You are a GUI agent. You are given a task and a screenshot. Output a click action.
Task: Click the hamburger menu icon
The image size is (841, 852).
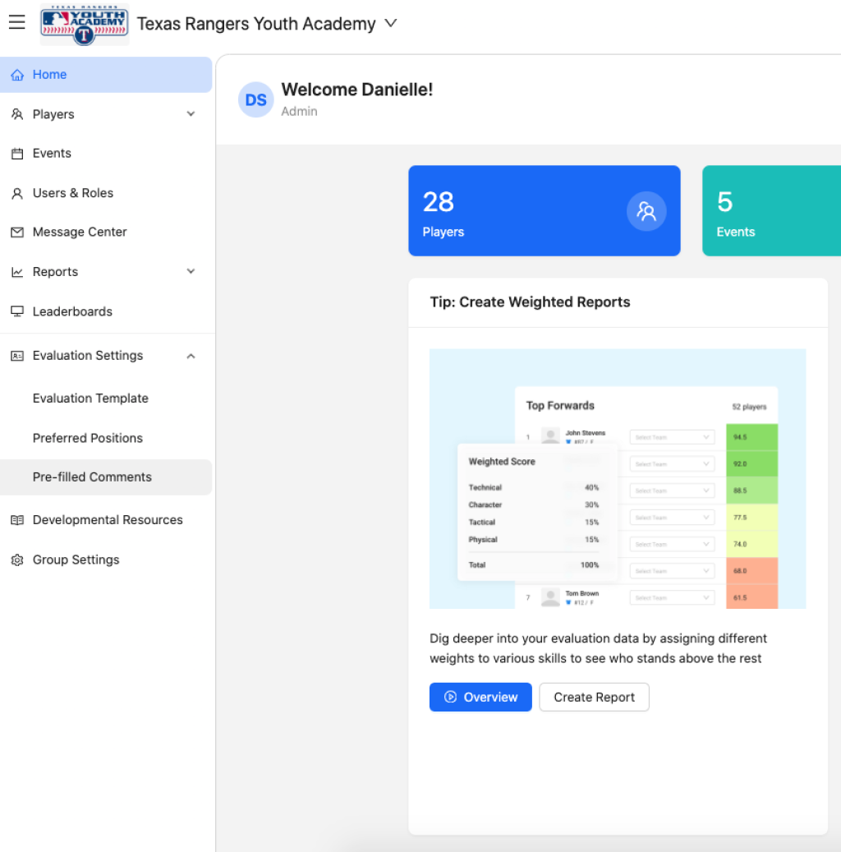click(x=16, y=23)
